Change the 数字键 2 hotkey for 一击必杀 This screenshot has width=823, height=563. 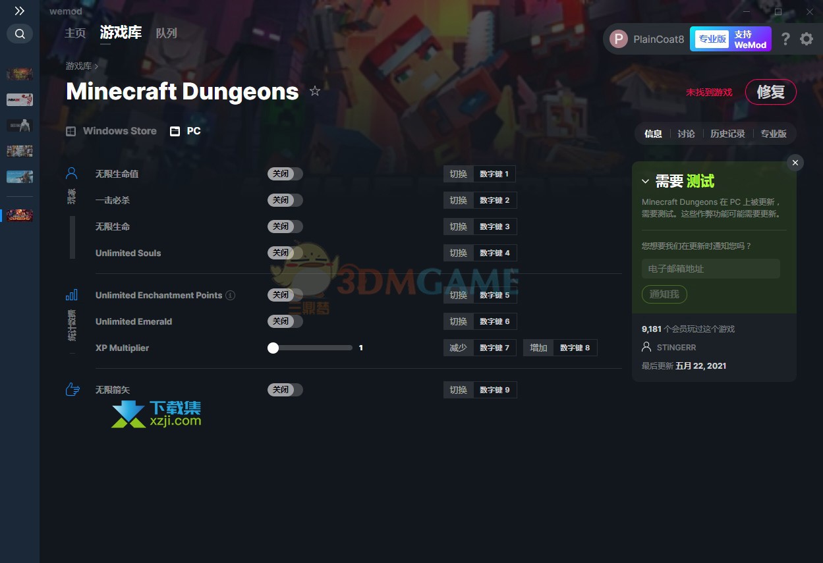495,200
